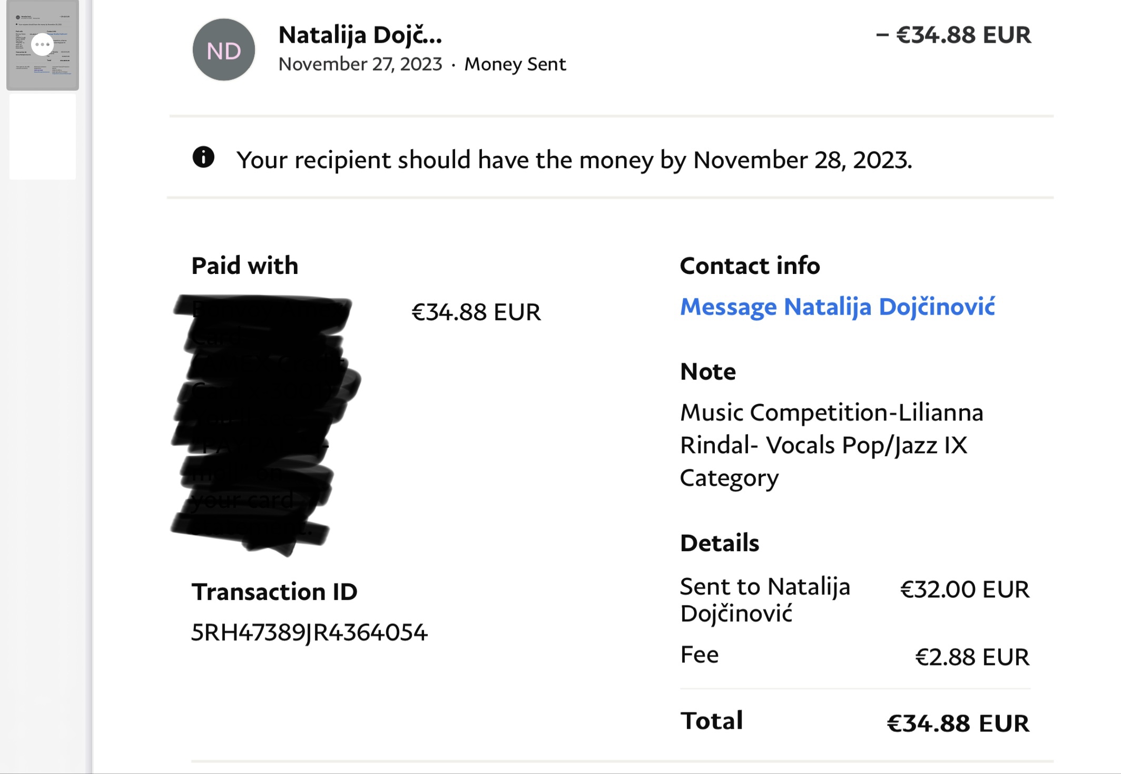Select the blank second page thumbnail

(x=43, y=137)
